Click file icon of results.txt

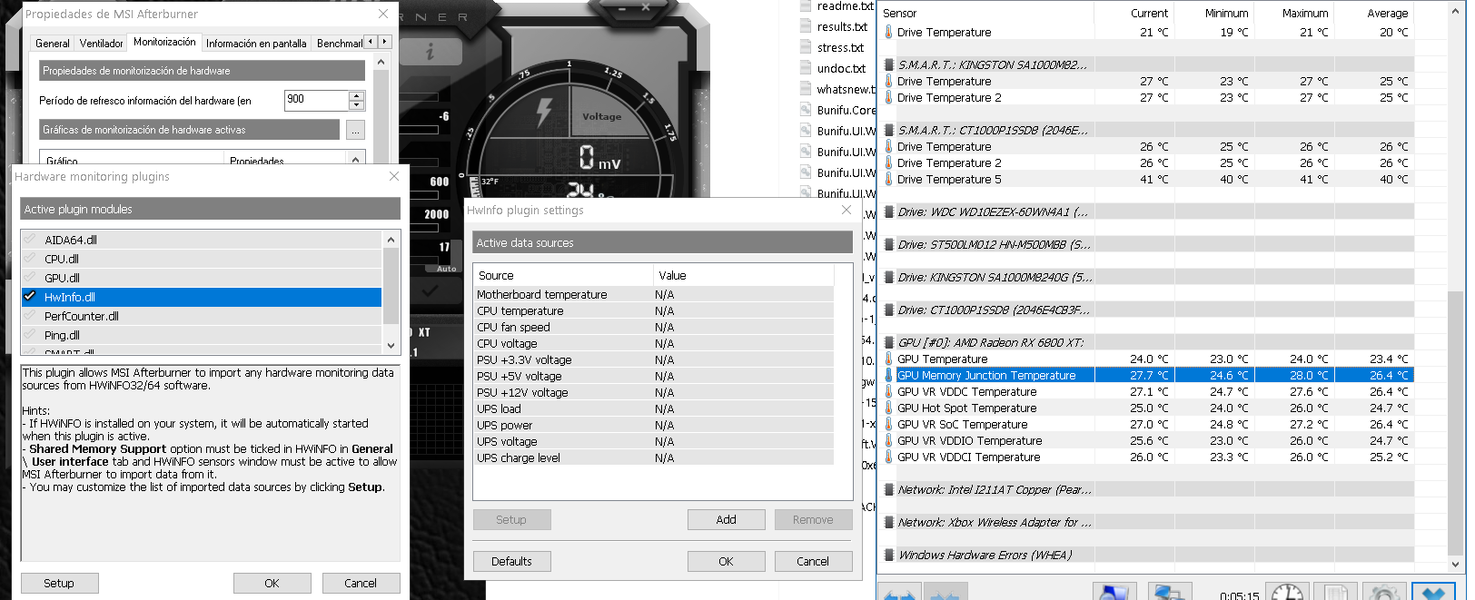click(806, 26)
